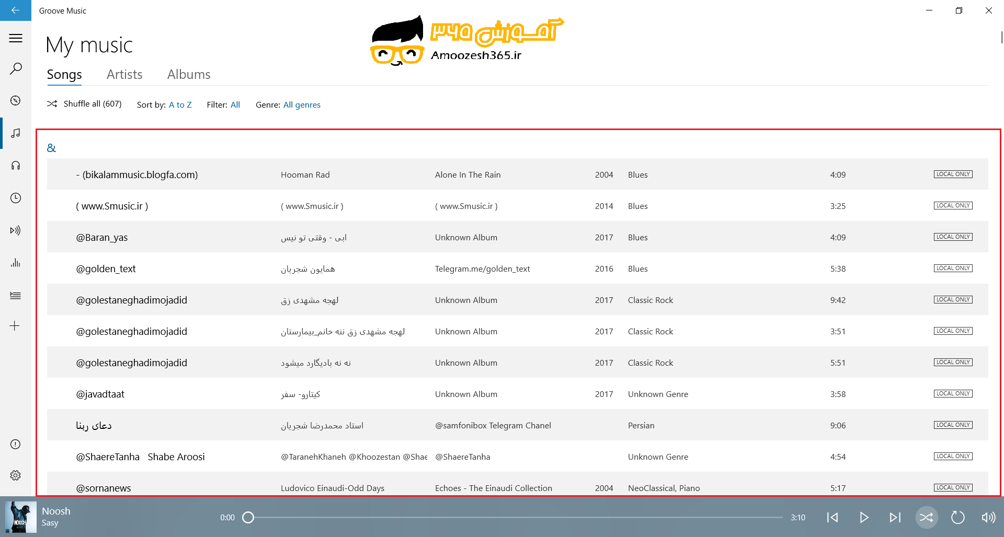
Task: Click Shuffle all (607) button
Action: (x=85, y=104)
